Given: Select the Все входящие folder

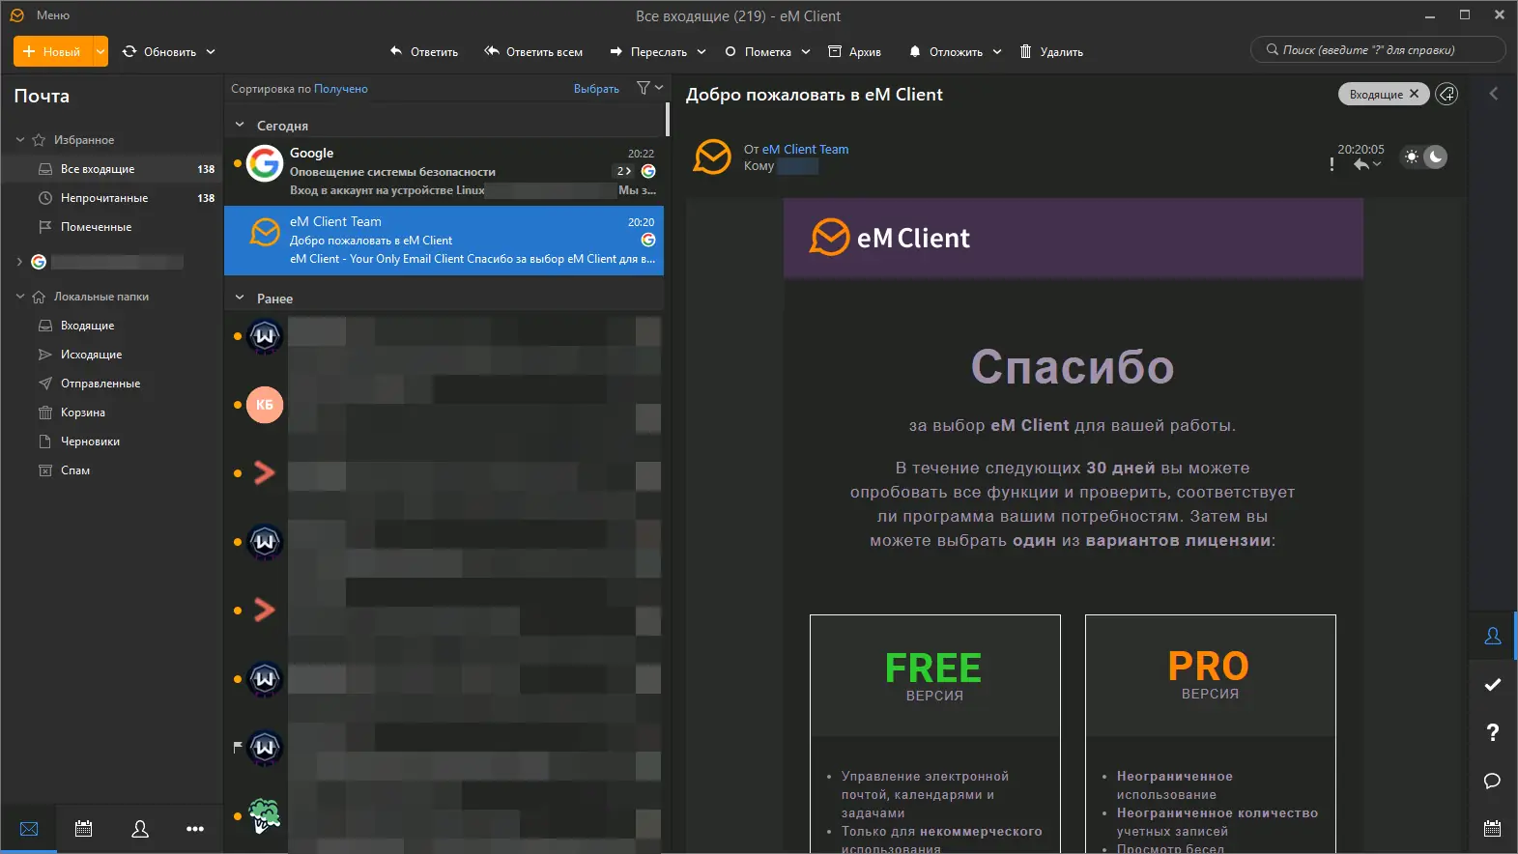Looking at the screenshot, I should (112, 169).
